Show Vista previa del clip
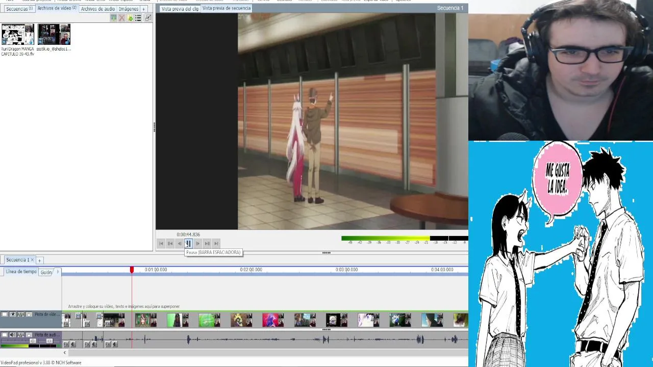The width and height of the screenshot is (653, 367). pos(180,9)
